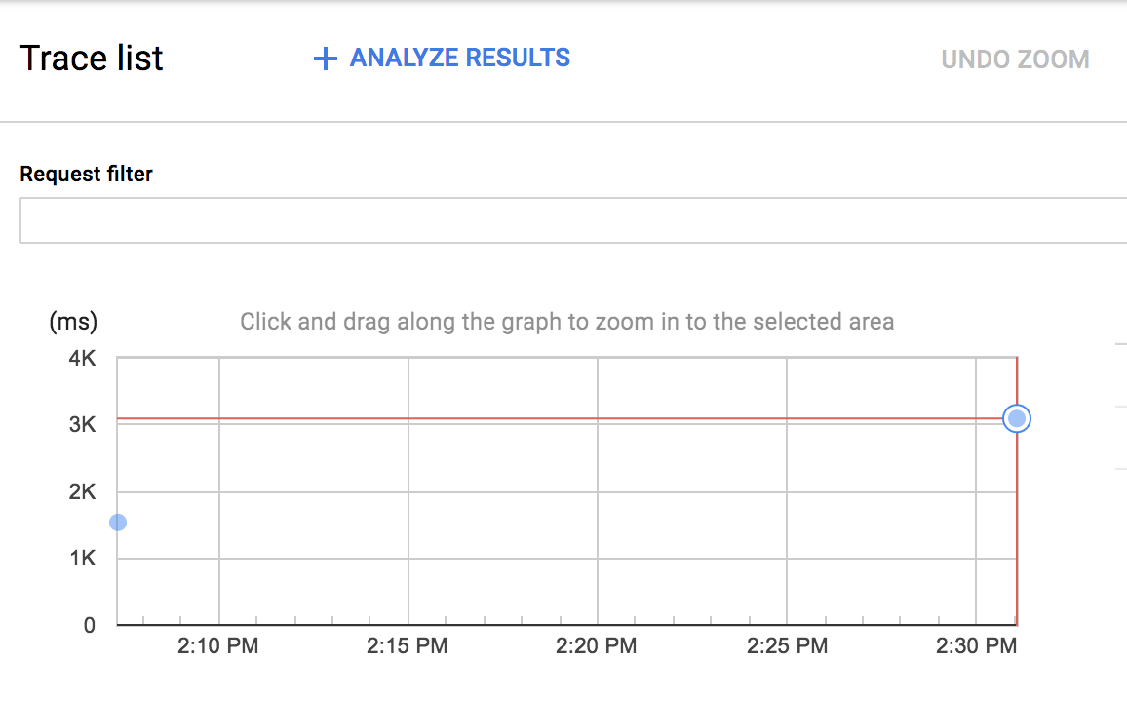Select the circled trace point near 3K ms

1017,418
